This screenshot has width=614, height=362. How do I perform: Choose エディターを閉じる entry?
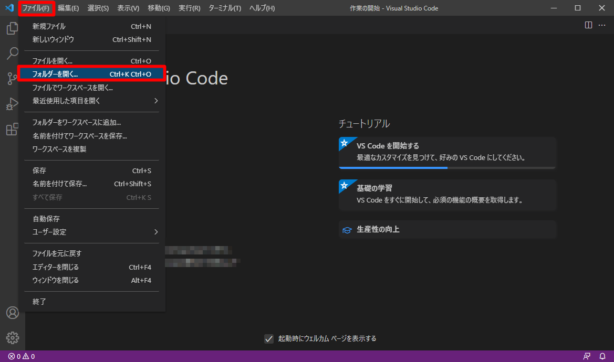[x=91, y=267]
